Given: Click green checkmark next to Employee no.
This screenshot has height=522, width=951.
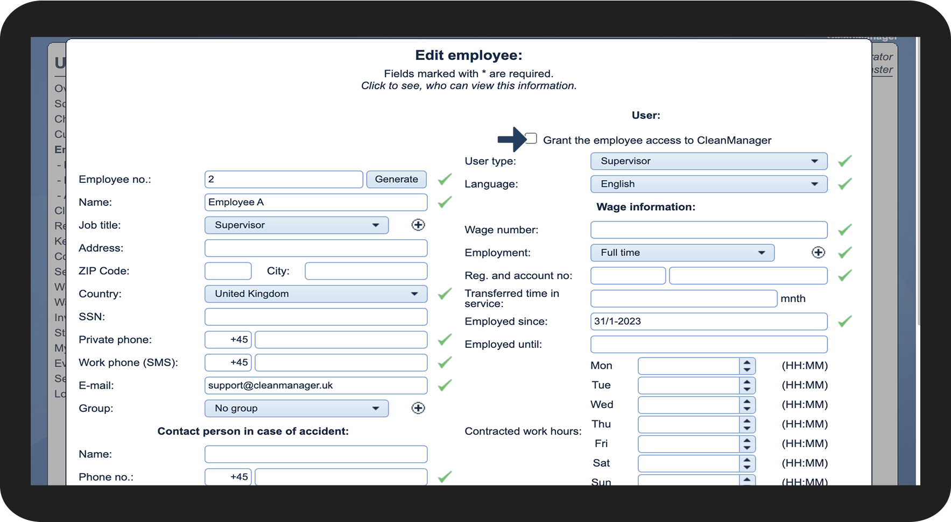Looking at the screenshot, I should point(445,180).
